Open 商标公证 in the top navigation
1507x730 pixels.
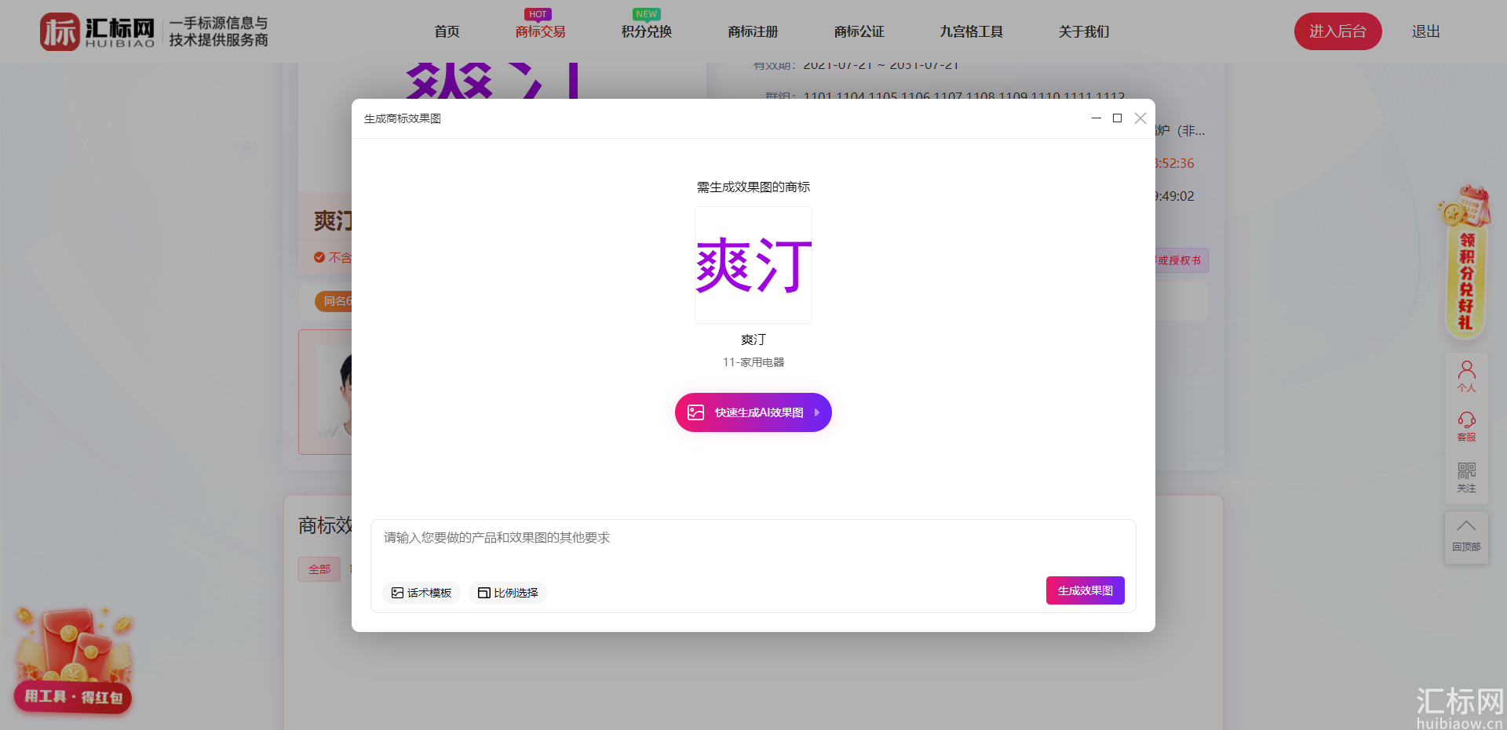(859, 31)
